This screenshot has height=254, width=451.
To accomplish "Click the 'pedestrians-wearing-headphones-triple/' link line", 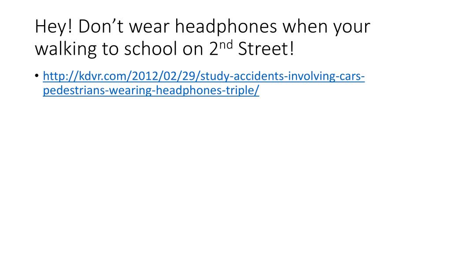I will point(151,90).
